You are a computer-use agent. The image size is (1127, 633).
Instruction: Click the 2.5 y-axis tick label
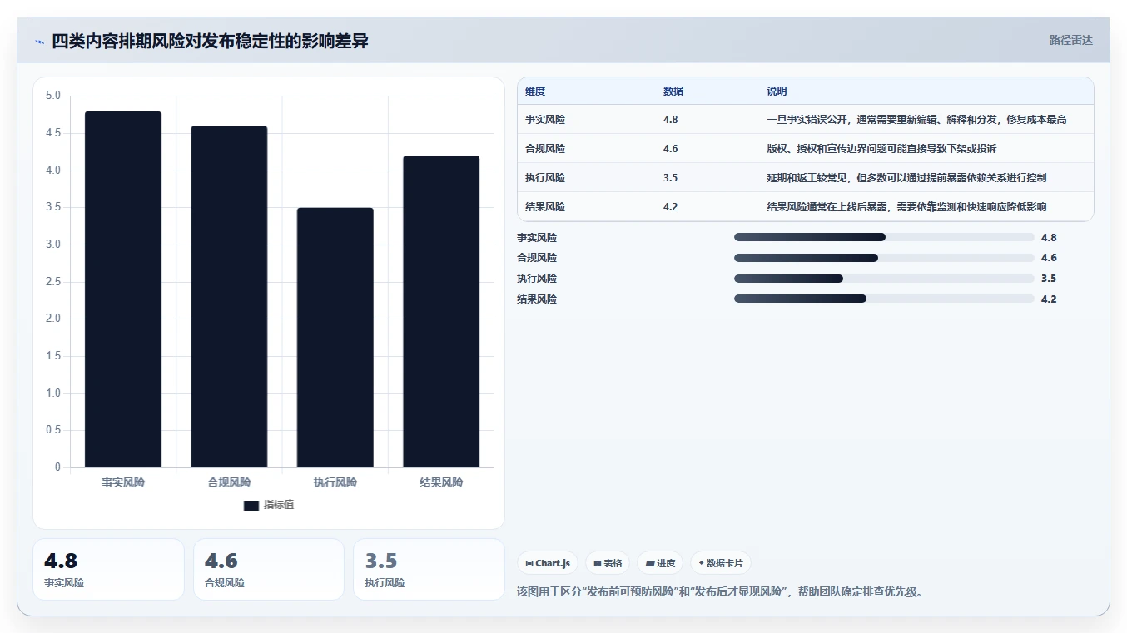[53, 282]
